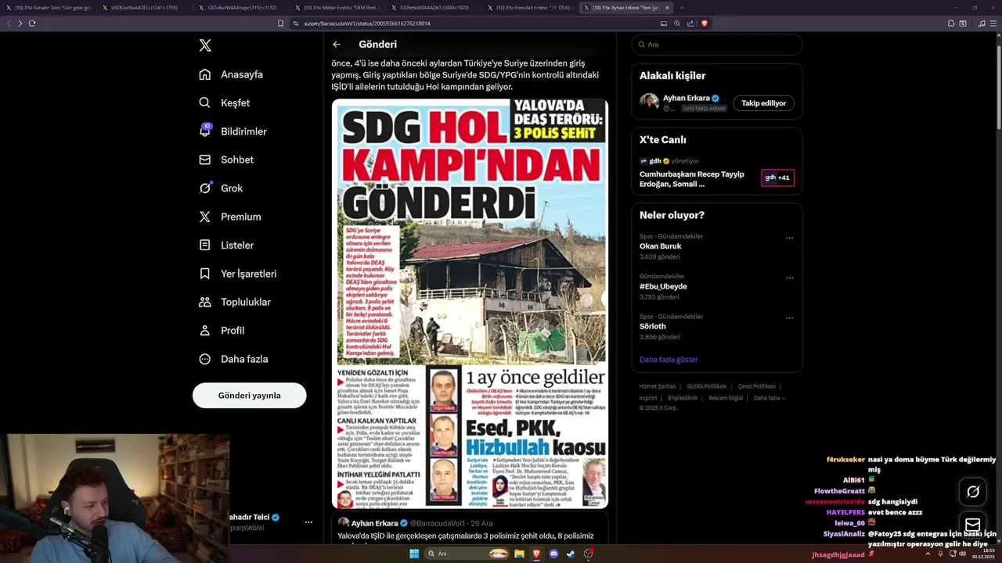This screenshot has height=563, width=1002.
Task: Open Bildirimler bell icon
Action: click(x=205, y=131)
